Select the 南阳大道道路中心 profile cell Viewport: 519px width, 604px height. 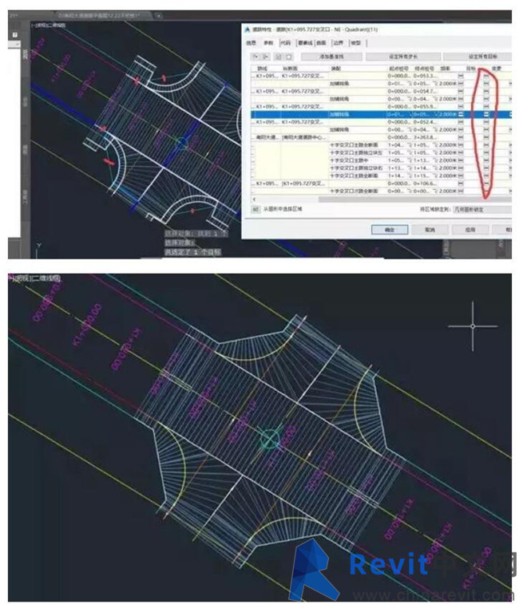[x=304, y=137]
